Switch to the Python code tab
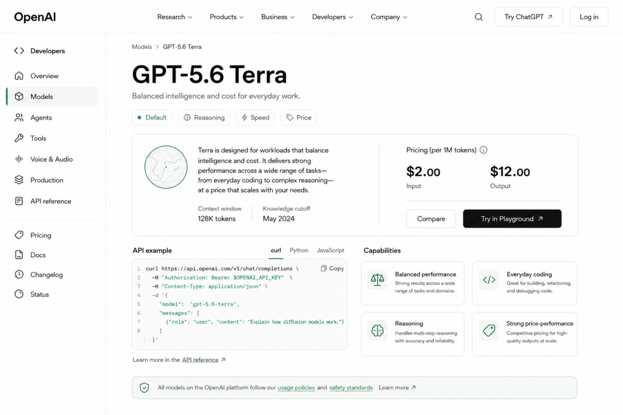623x415 pixels. coord(299,250)
